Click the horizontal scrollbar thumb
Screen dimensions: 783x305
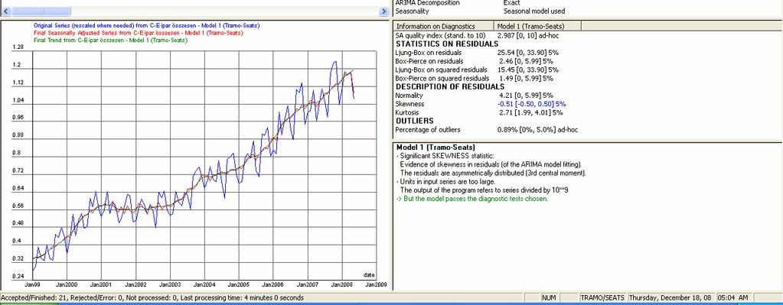pos(41,11)
